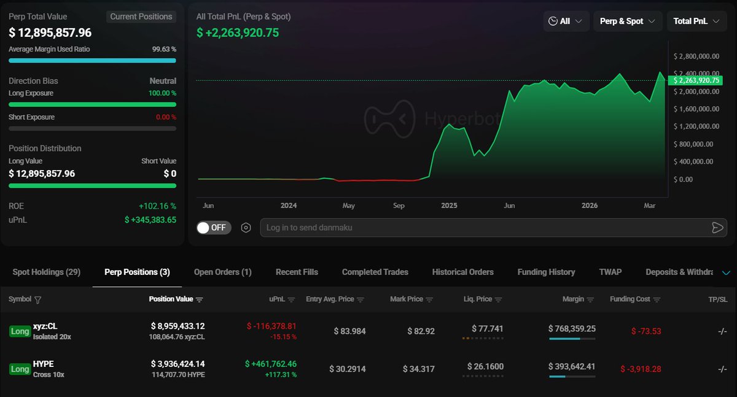The width and height of the screenshot is (737, 397).
Task: Click the danmaku settings hexagon icon
Action: pos(246,228)
